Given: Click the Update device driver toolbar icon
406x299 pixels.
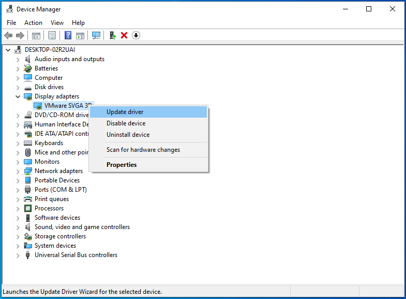Looking at the screenshot, I should (112, 35).
